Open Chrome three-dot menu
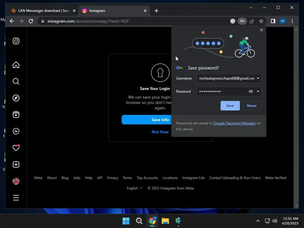 click(292, 21)
